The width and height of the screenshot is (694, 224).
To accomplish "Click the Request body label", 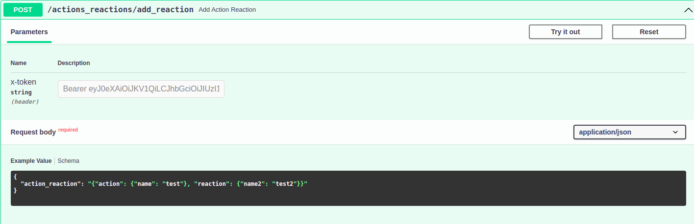I will click(x=33, y=132).
